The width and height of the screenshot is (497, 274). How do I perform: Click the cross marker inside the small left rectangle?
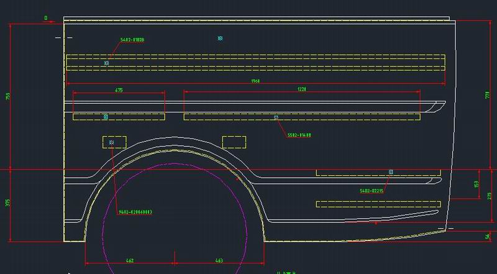point(111,142)
